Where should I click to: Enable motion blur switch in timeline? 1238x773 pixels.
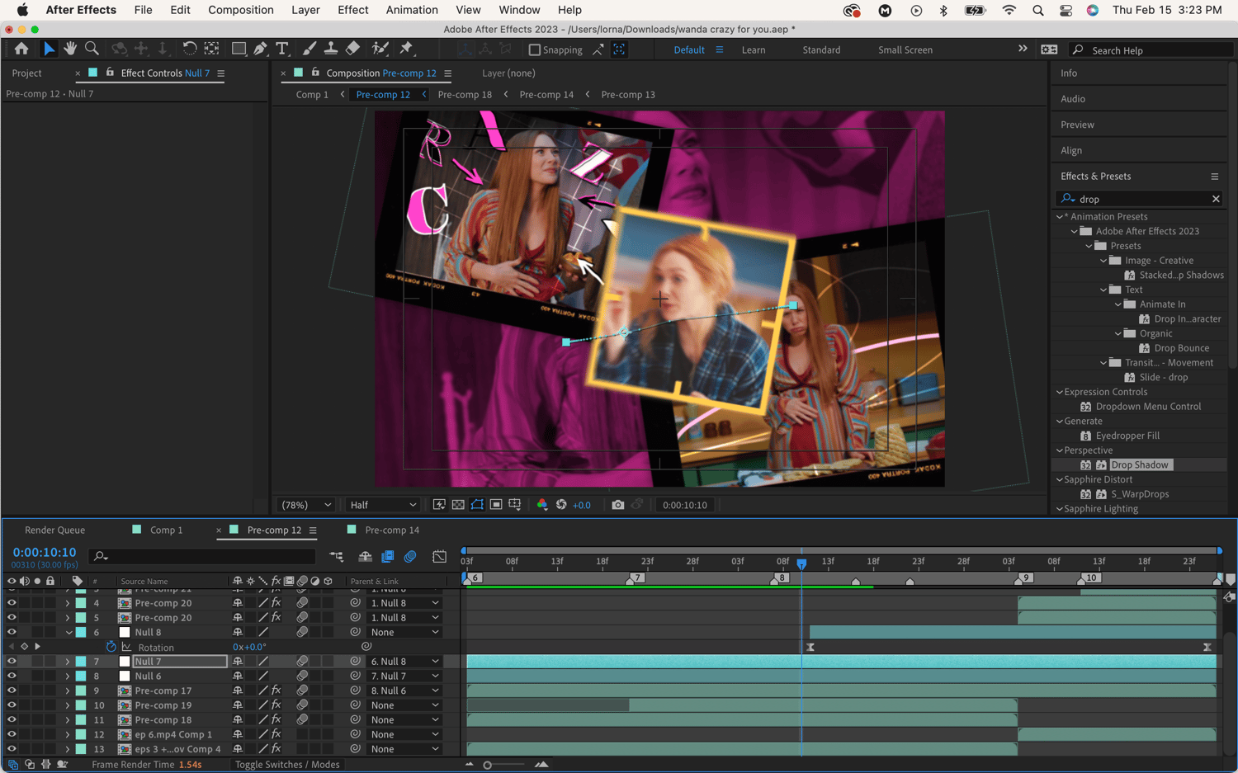410,557
